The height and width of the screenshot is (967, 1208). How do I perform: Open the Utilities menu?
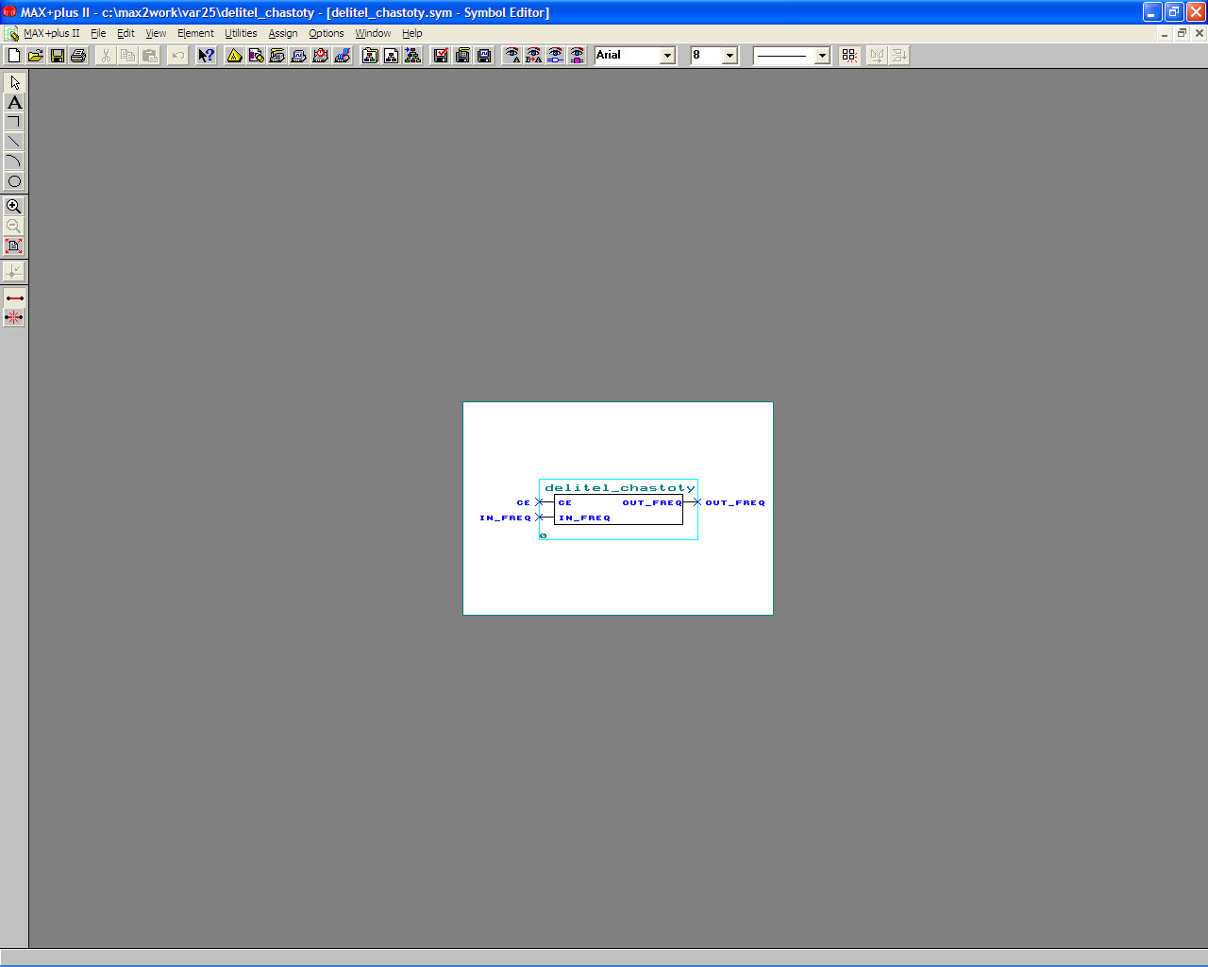tap(241, 33)
